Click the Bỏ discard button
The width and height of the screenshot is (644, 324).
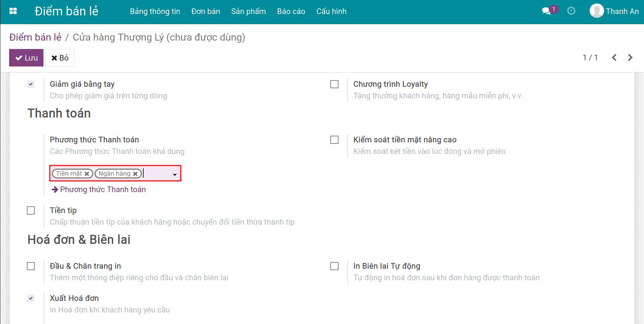[x=60, y=58]
